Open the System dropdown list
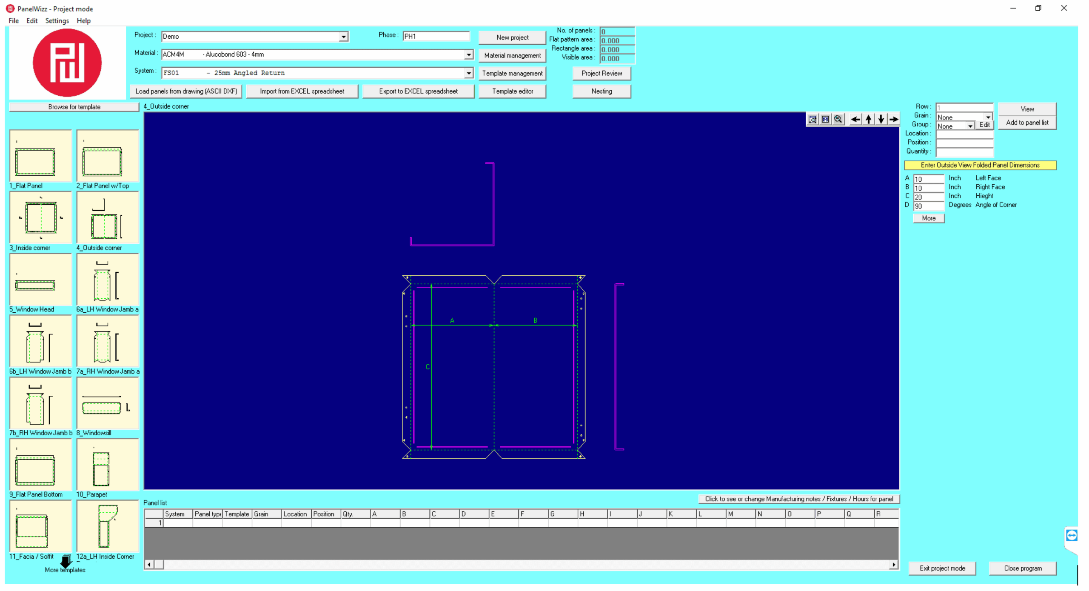 [468, 73]
